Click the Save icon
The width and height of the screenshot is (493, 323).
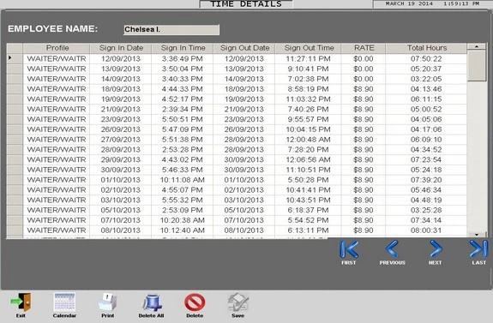click(238, 302)
